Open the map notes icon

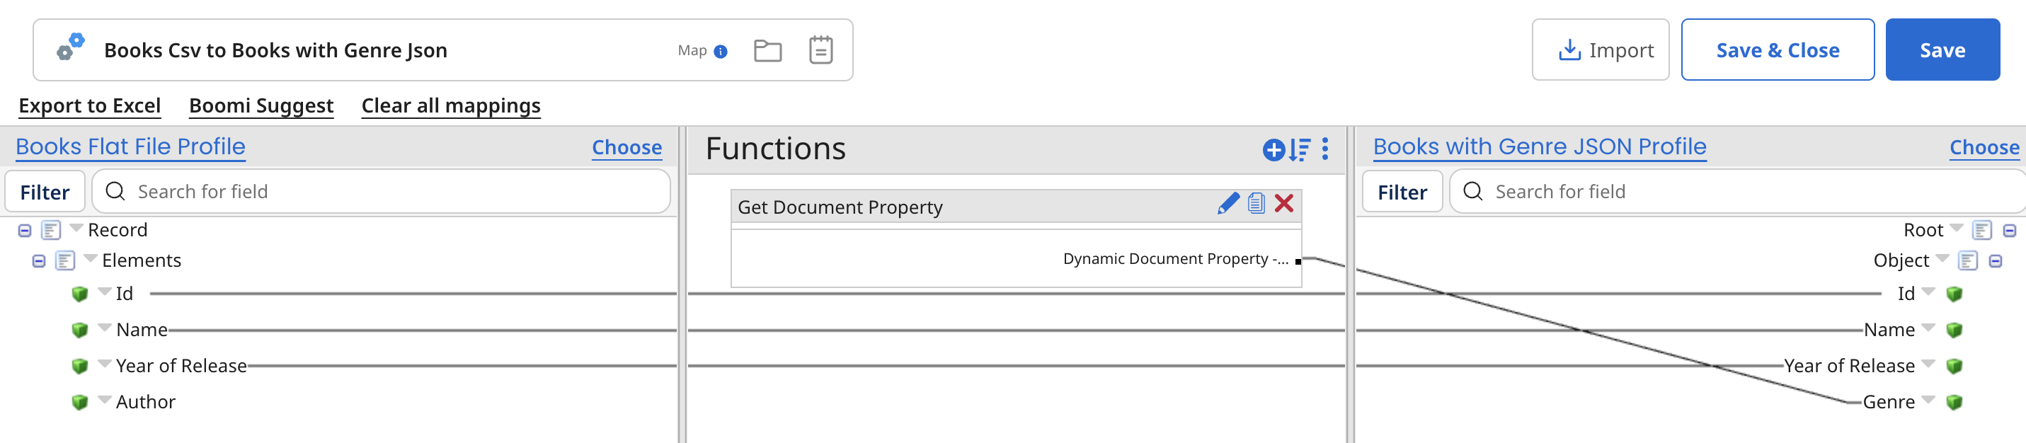821,50
